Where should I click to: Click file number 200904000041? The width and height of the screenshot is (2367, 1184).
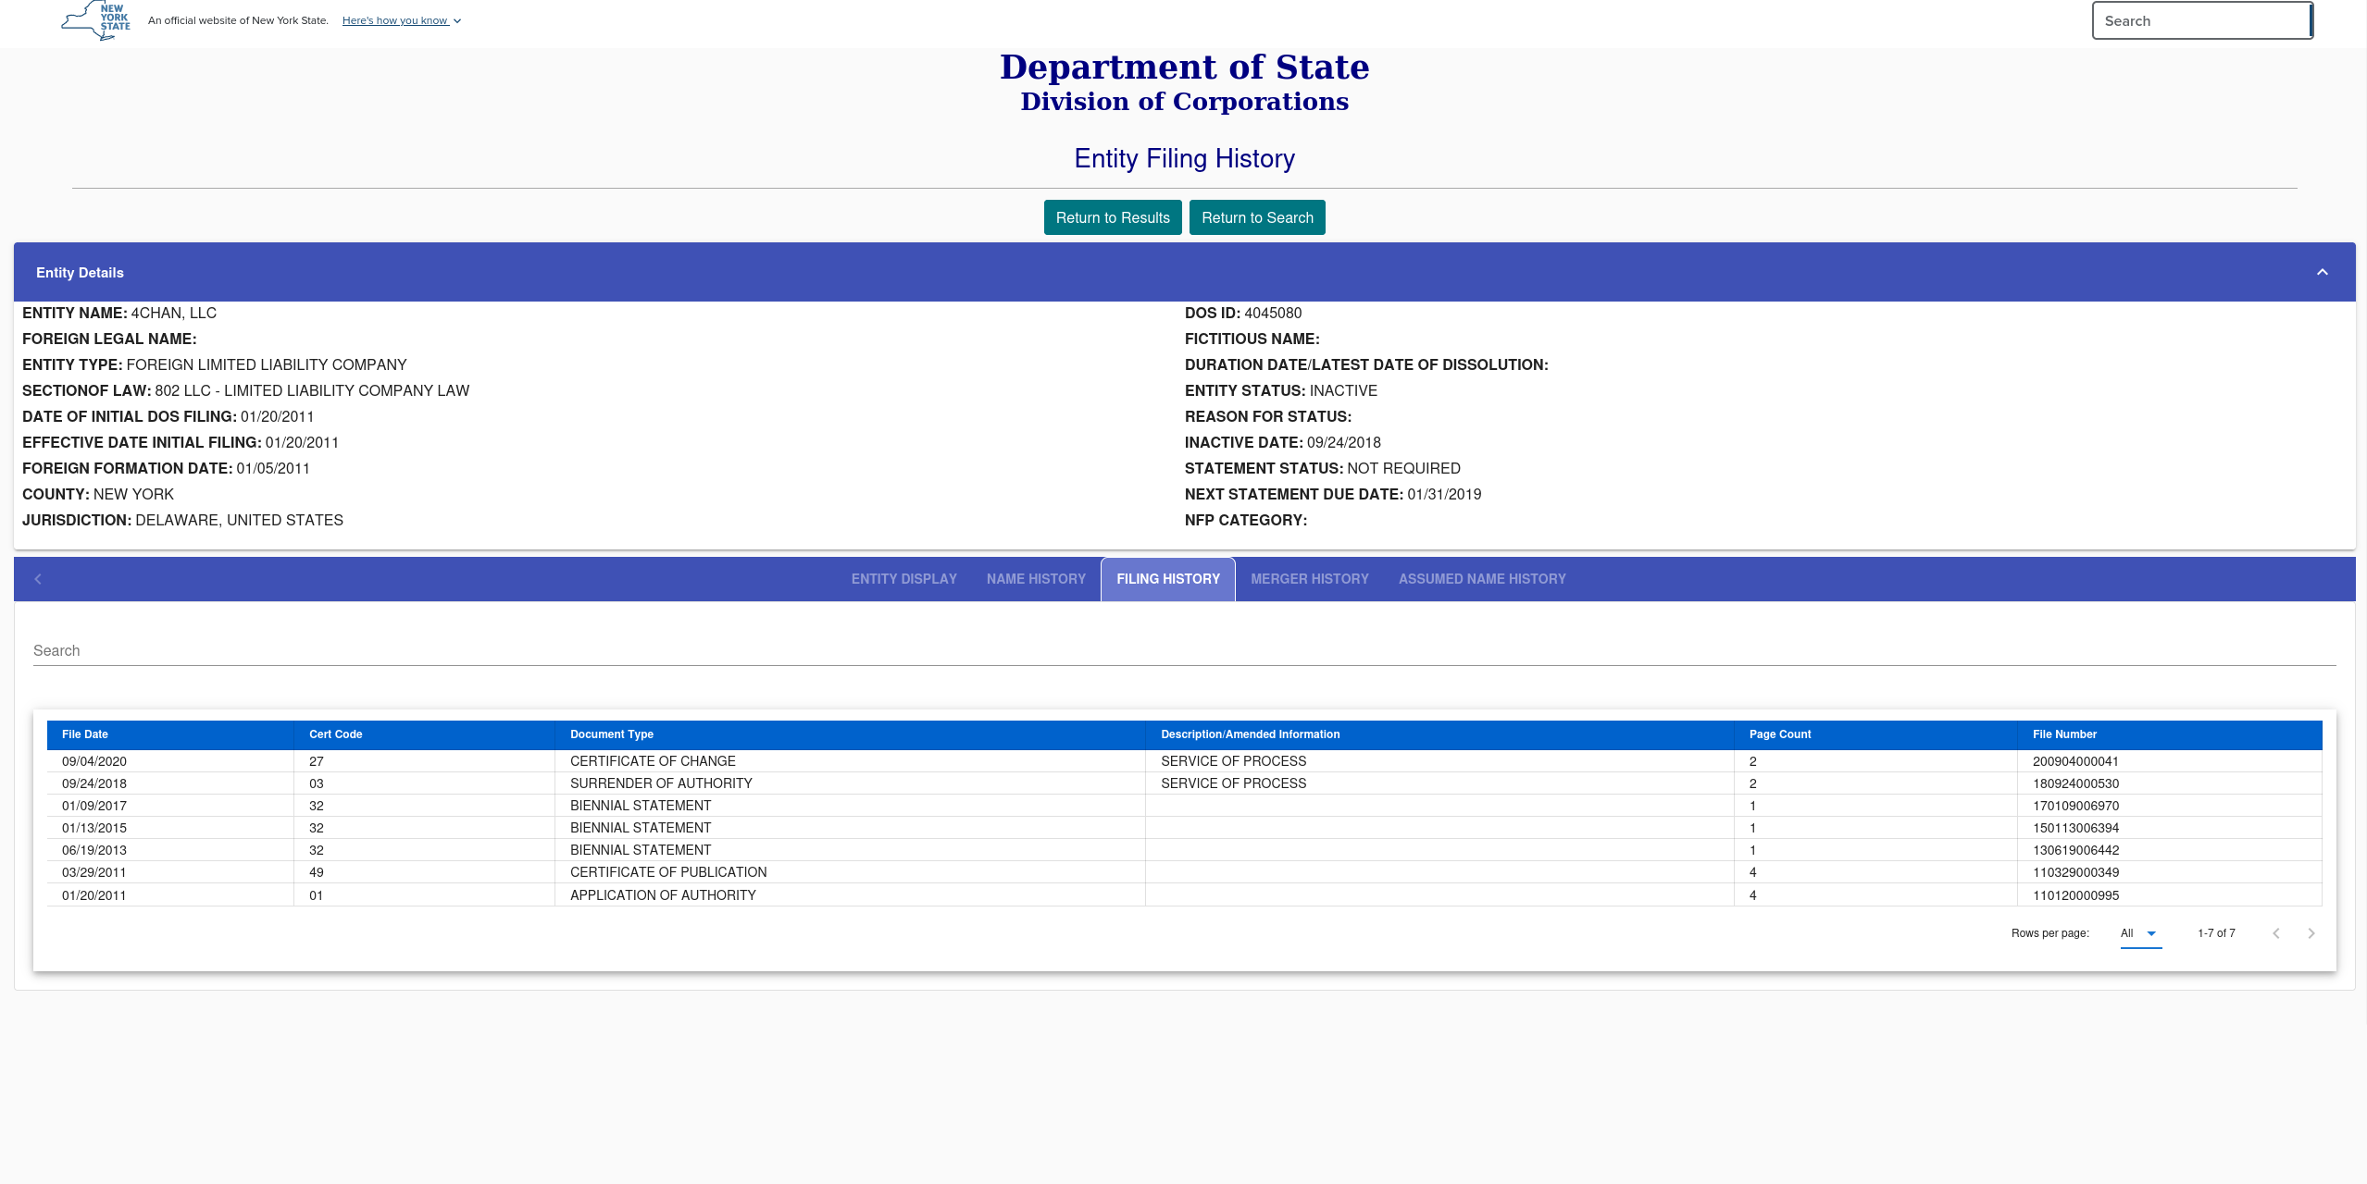coord(2075,761)
